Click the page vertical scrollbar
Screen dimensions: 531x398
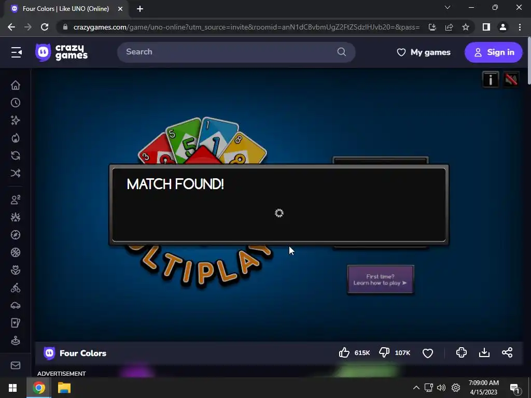pos(528,61)
